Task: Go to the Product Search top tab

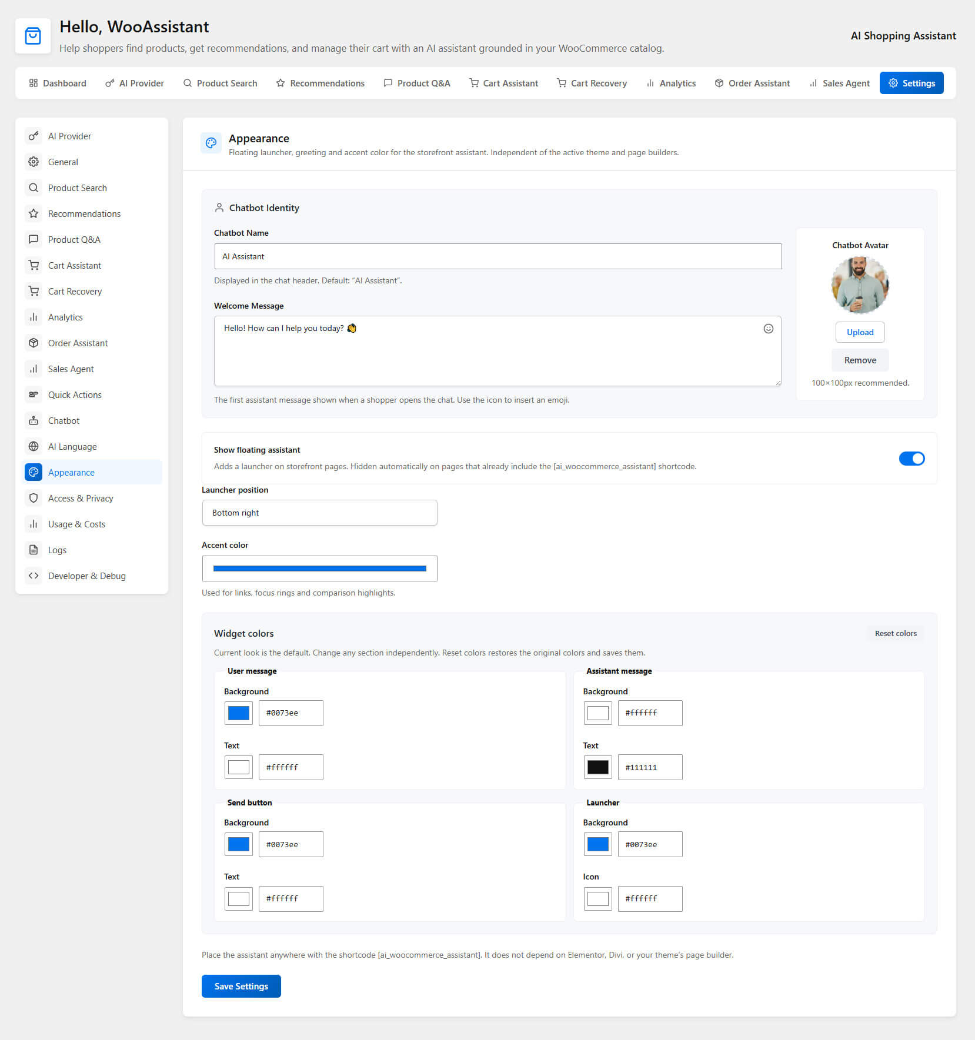Action: (x=220, y=83)
